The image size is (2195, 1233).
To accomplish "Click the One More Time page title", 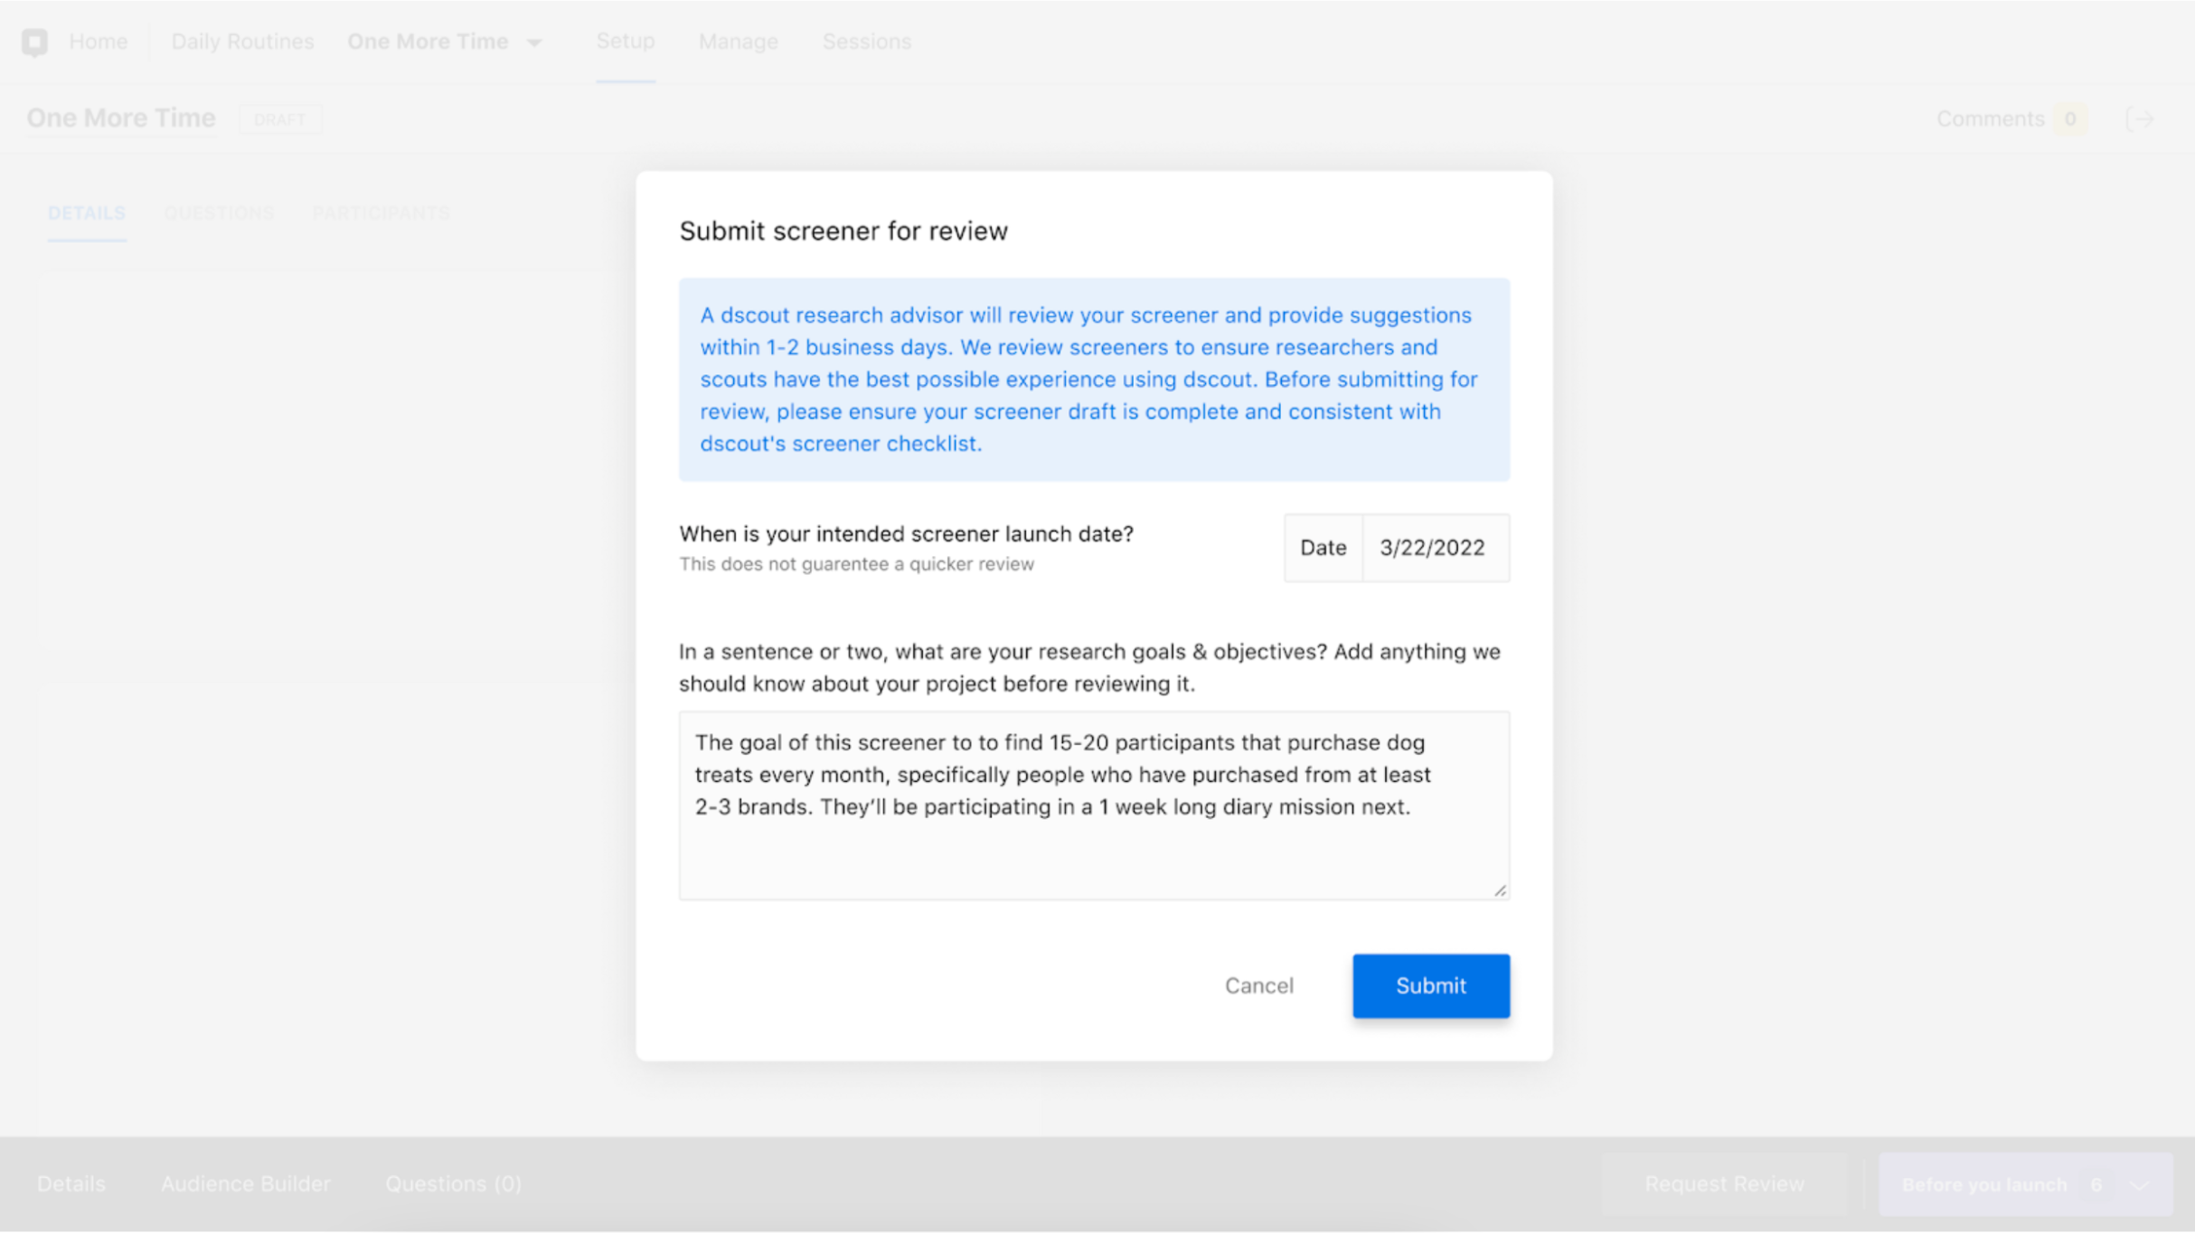I will pos(121,118).
